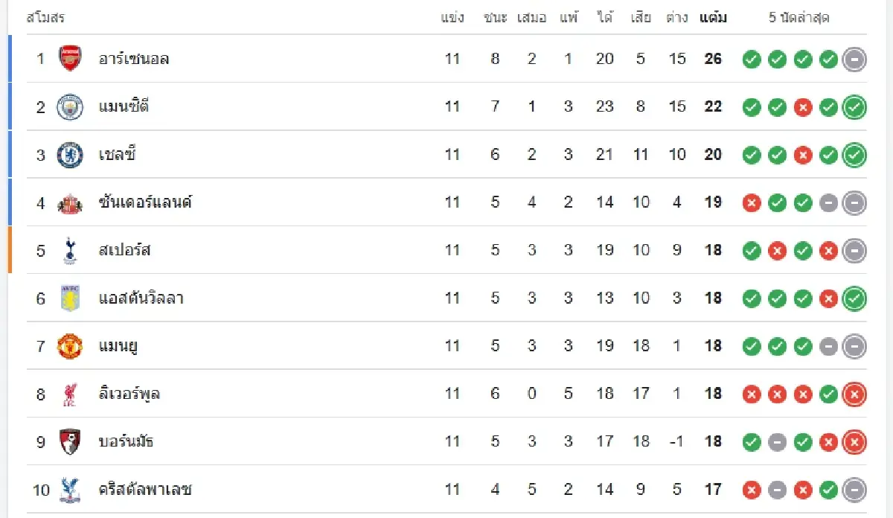Open the ลิเวอร์พูล team link
The width and height of the screenshot is (893, 518).
click(129, 394)
